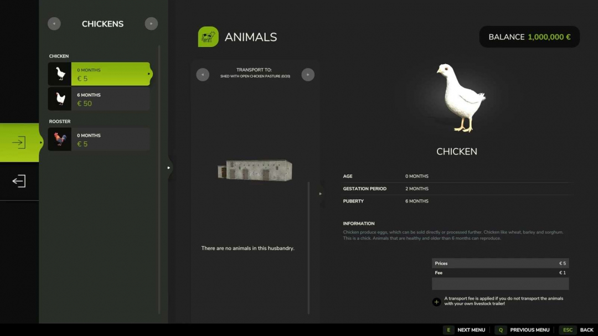Click left arrow of transport destination selector
Viewport: 598px width, 336px height.
pos(203,74)
